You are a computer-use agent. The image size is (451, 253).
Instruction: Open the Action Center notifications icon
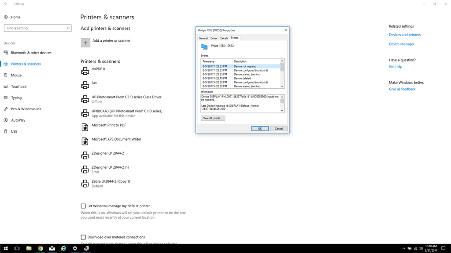(443, 249)
